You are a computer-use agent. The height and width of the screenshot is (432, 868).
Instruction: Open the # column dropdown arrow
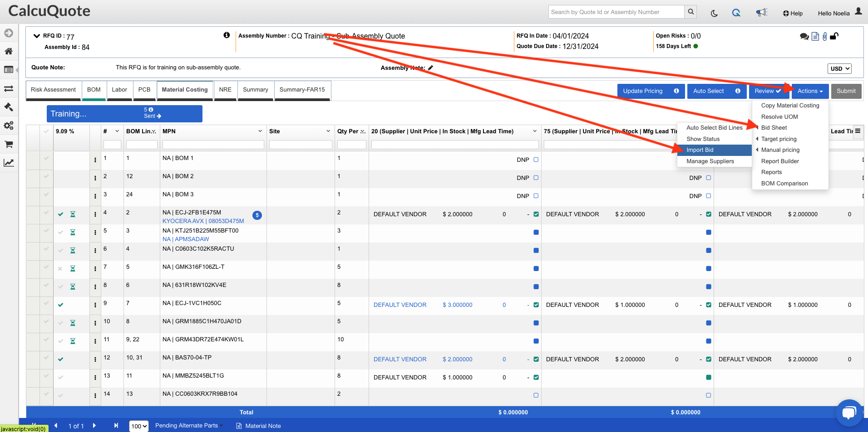point(117,131)
